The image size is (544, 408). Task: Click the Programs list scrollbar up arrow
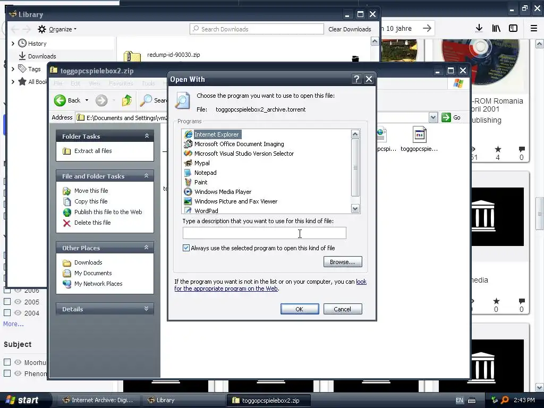tap(355, 134)
